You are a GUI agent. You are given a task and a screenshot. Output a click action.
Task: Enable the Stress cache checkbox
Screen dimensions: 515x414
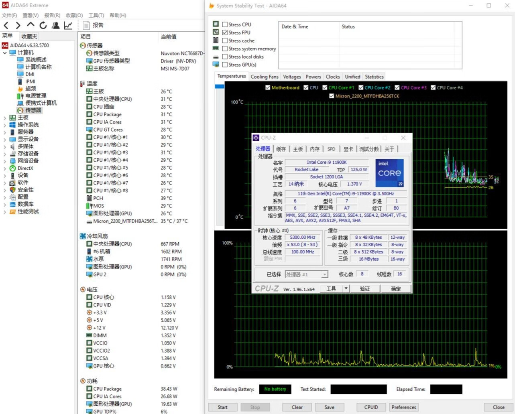[x=225, y=41]
